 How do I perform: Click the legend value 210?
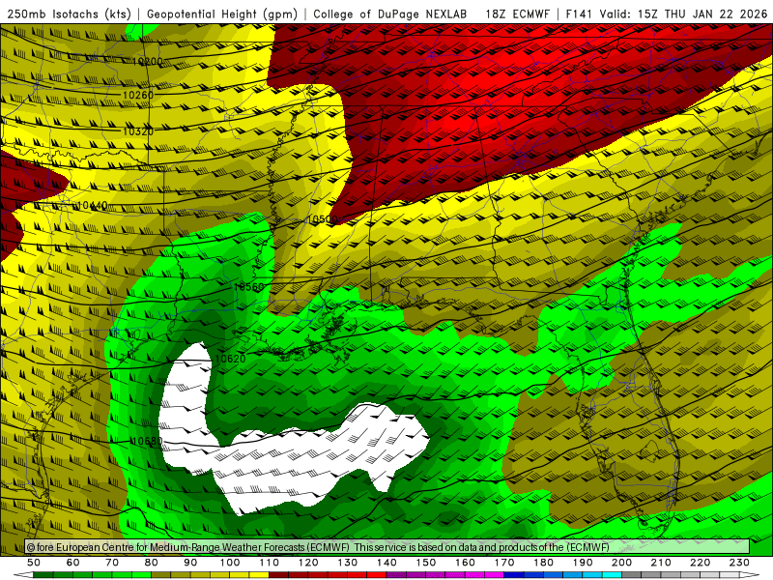[661, 563]
